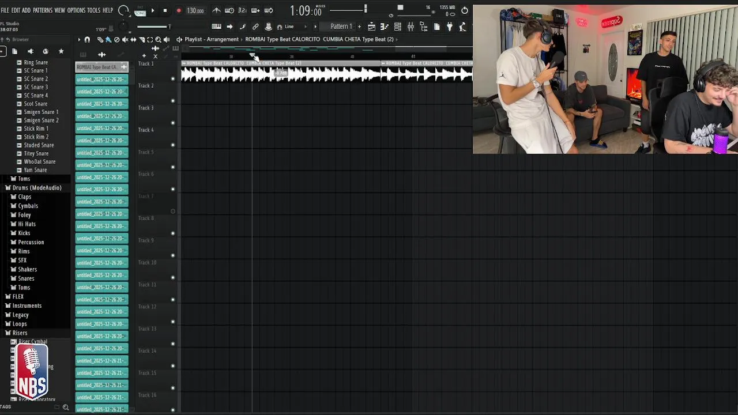738x415 pixels.
Task: Toggle wait for input before recording
Action: point(229,10)
